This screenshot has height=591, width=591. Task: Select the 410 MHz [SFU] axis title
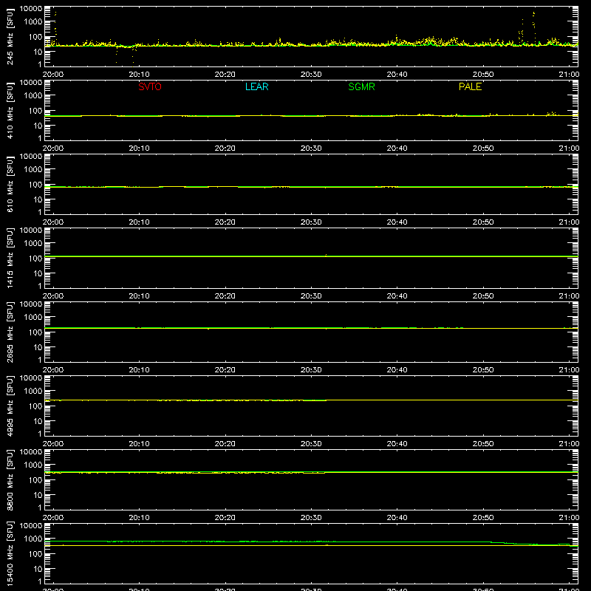pos(10,110)
